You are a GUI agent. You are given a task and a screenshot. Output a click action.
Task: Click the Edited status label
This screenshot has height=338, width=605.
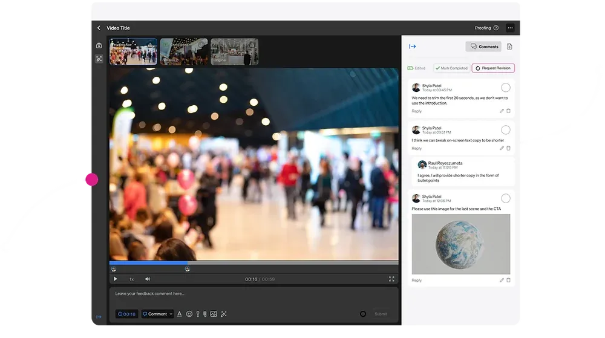[416, 68]
